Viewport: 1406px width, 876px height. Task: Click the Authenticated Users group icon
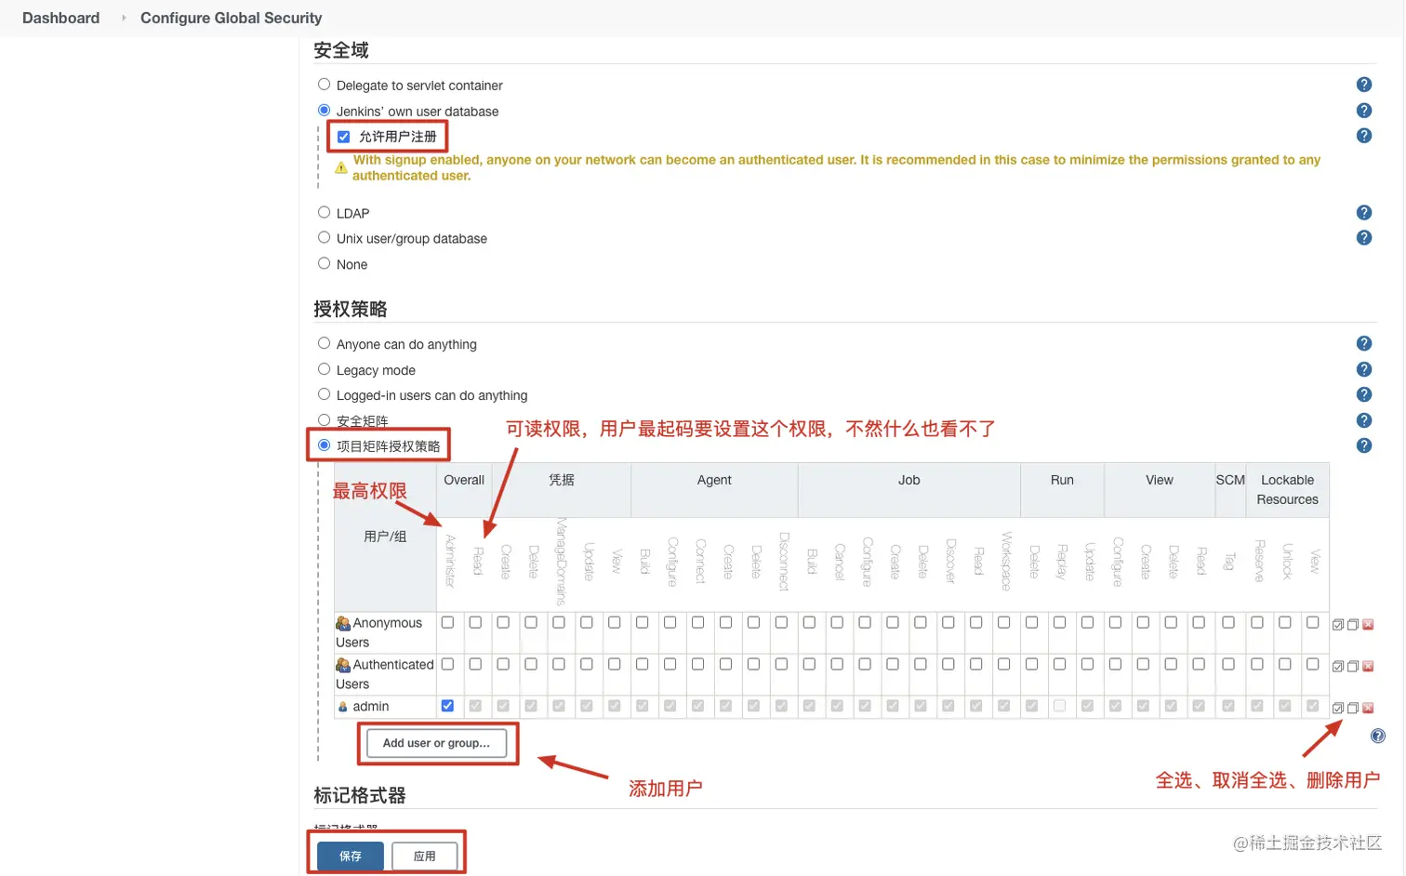(343, 665)
